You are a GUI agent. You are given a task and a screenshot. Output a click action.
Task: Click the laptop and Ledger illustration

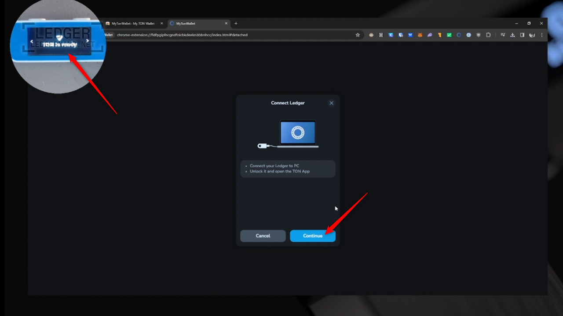288,134
